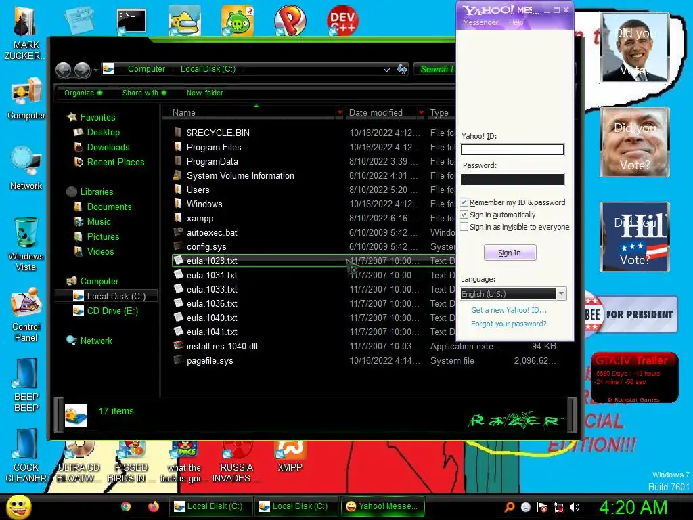Open the COCK CLEANER desktop icon

(26, 454)
